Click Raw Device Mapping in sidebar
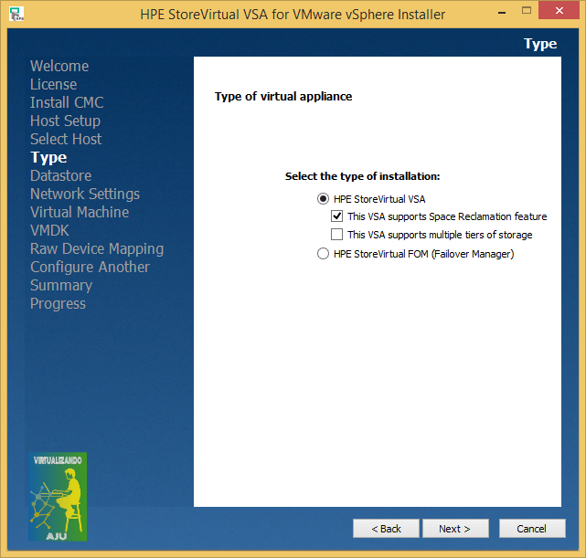 pos(97,248)
